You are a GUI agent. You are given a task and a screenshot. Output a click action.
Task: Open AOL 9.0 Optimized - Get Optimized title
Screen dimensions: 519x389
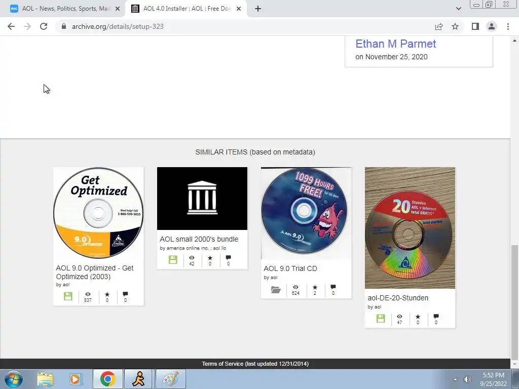(x=95, y=272)
